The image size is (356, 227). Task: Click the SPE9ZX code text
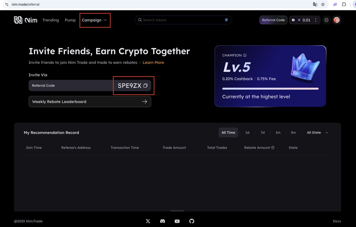click(x=129, y=86)
